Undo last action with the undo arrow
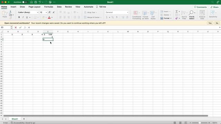 click(40, 2)
